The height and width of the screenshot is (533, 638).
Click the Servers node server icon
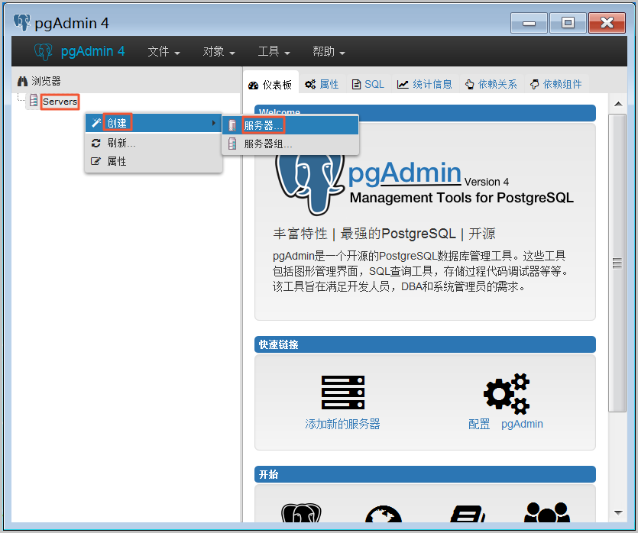click(34, 101)
